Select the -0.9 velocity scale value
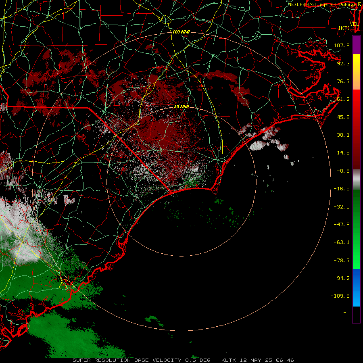This screenshot has height=363, width=363. tap(343, 171)
